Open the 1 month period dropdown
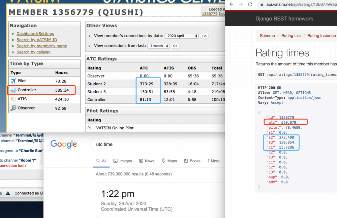The image size is (337, 218). [158, 46]
